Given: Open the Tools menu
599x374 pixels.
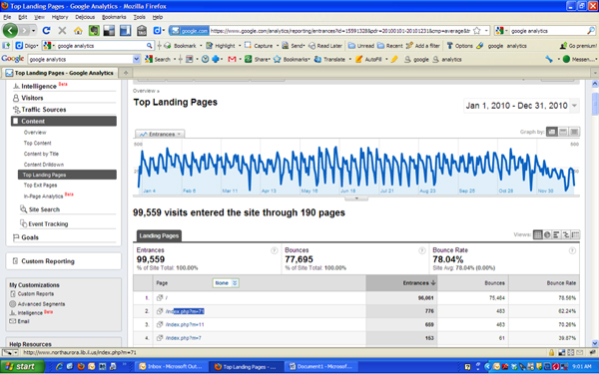Looking at the screenshot, I should click(x=139, y=17).
